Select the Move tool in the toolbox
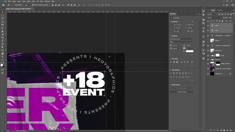235x132 pixels. pos(3,12)
